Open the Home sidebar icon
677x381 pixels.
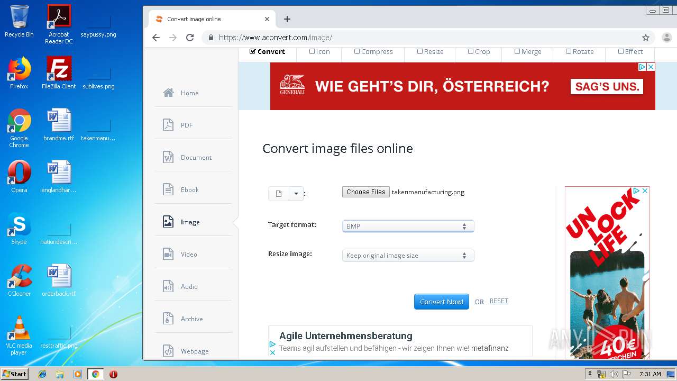point(168,93)
